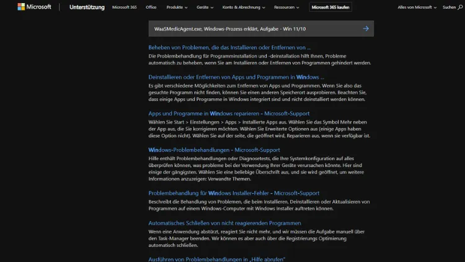This screenshot has width=465, height=262.
Task: Open Windows-Problembehandlungen result link
Action: coord(214,150)
